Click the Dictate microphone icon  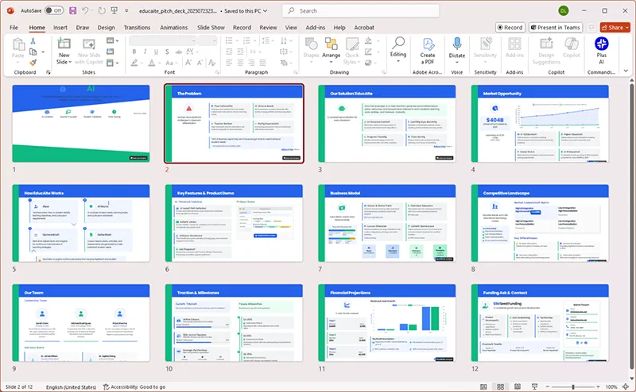(457, 44)
